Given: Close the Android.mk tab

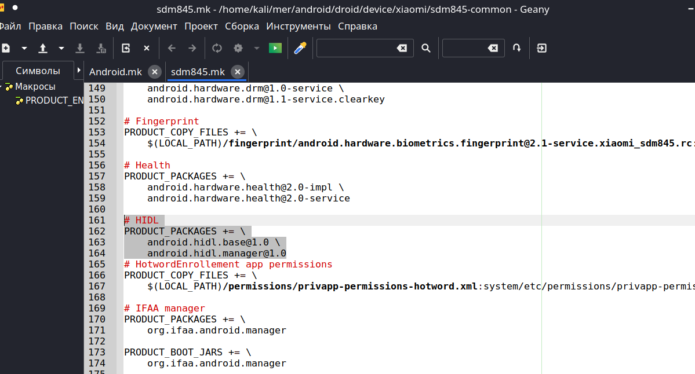Looking at the screenshot, I should [155, 72].
